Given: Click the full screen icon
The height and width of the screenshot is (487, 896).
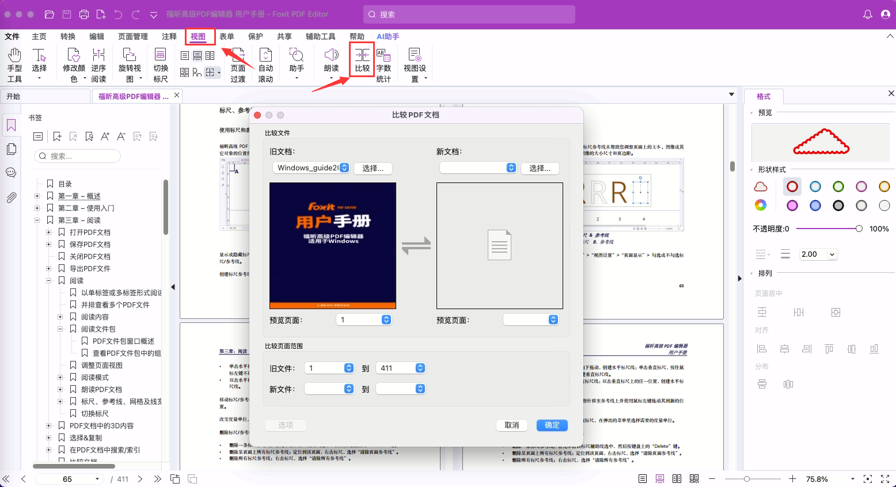Looking at the screenshot, I should 885,479.
